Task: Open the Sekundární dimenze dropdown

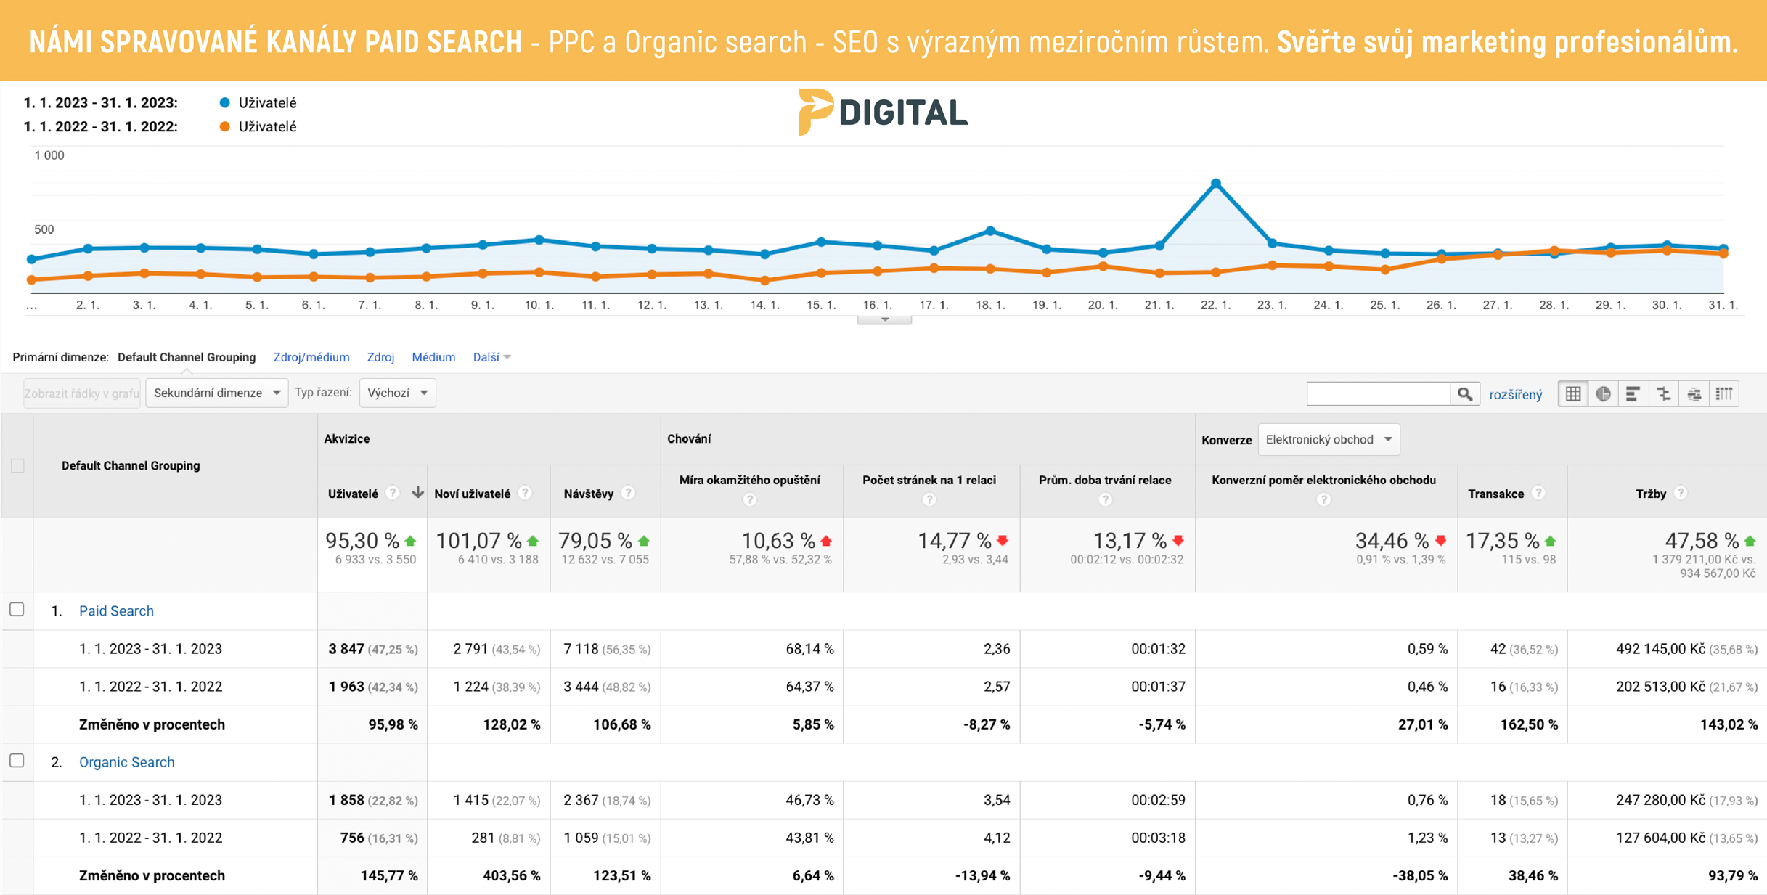Action: click(x=216, y=393)
